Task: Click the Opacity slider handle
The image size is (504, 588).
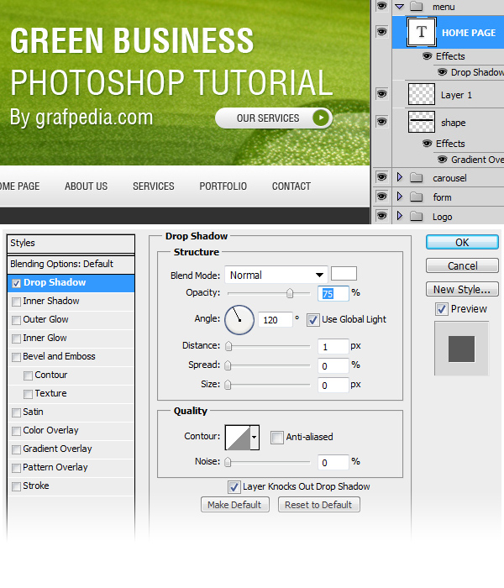Action: click(290, 293)
